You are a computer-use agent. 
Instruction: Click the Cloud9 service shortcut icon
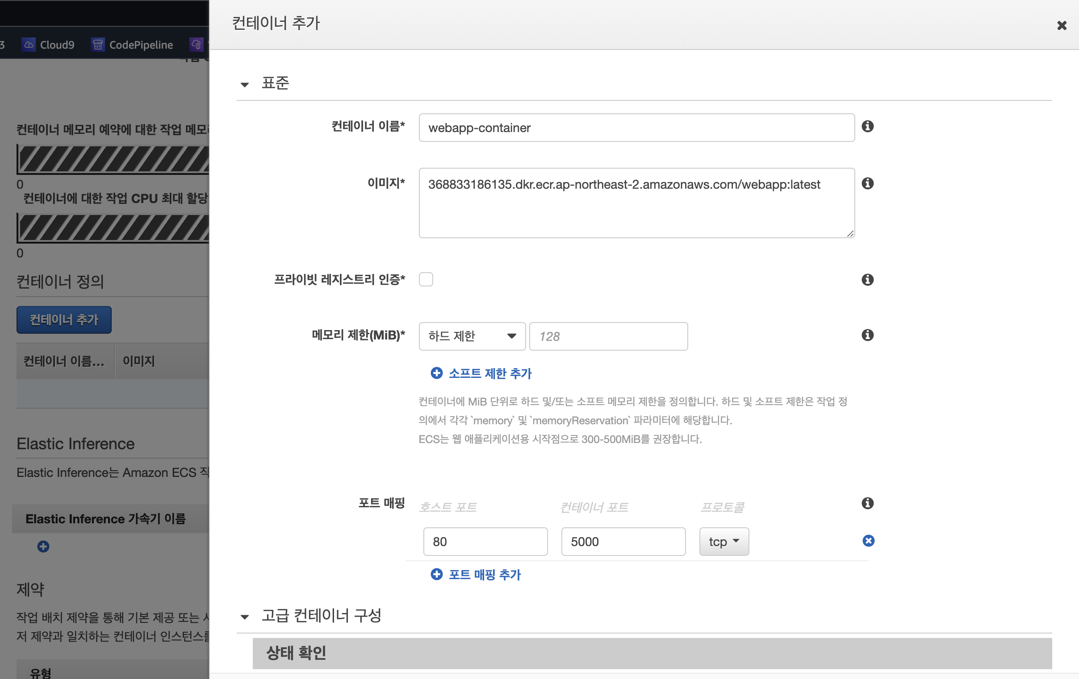[x=29, y=45]
